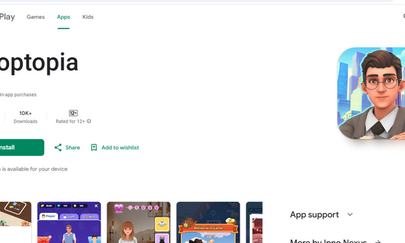Click the arrow next to More by Inno Nexus
Screen dimensions: 405x243
point(378,241)
